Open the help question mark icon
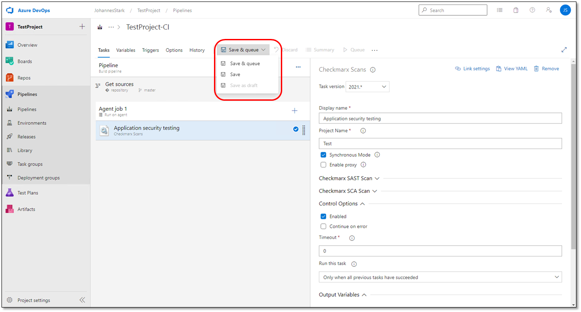Viewport: 581px width, 312px height. pyautogui.click(x=532, y=10)
